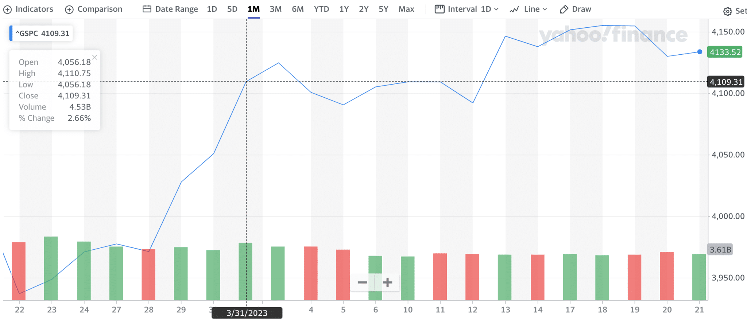Viewport: 747px width, 328px height.
Task: Select the Max range option
Action: pyautogui.click(x=406, y=9)
